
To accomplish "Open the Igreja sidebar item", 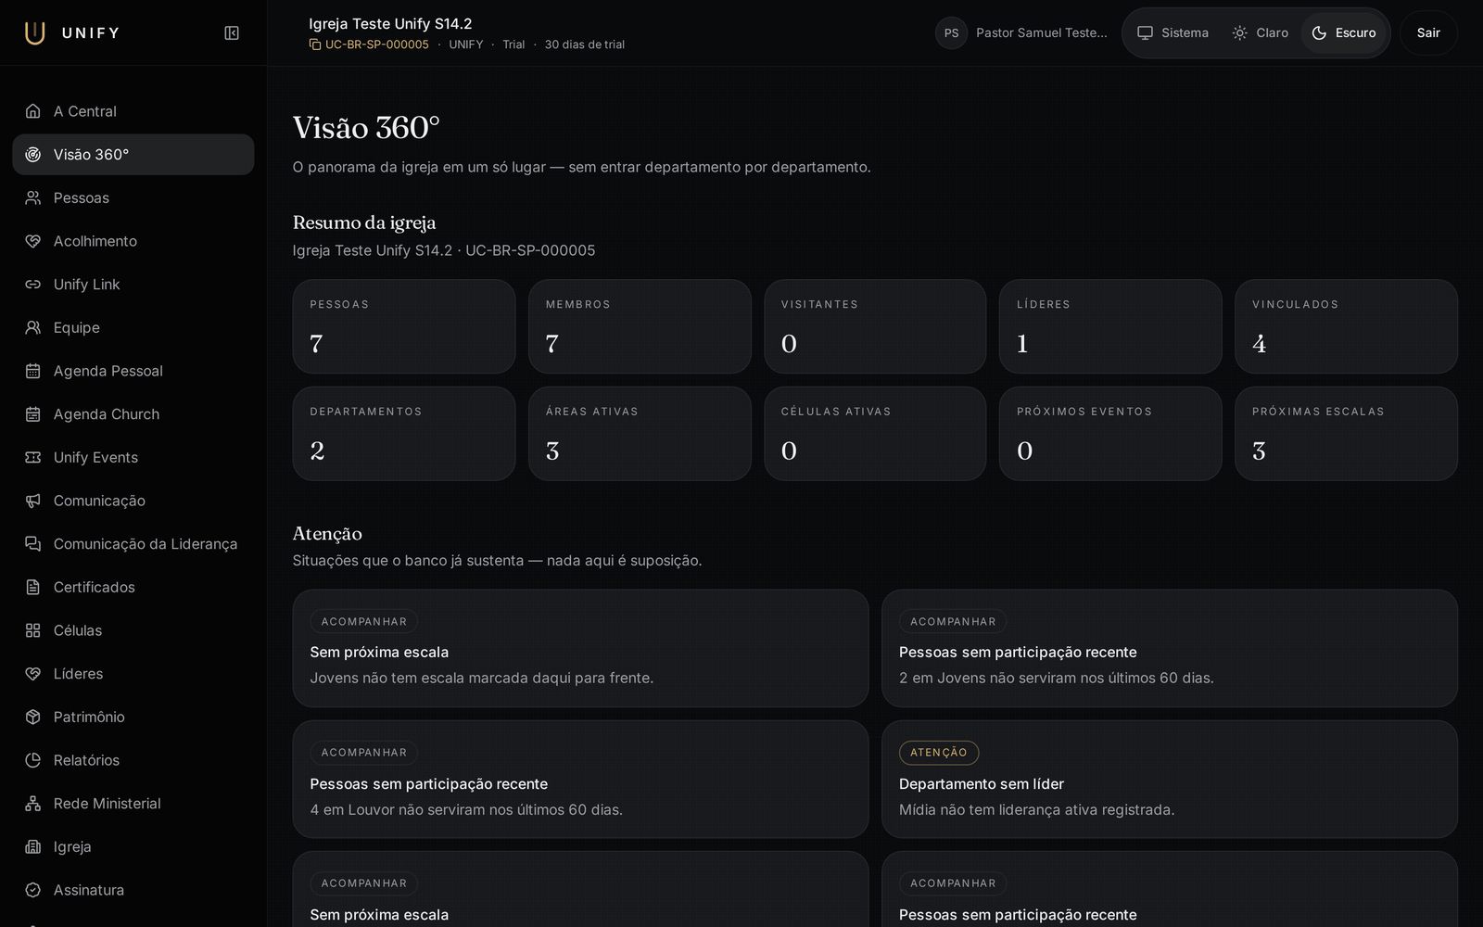I will 133,846.
